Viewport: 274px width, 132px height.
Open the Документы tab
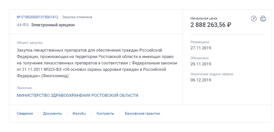[x=52, y=113]
